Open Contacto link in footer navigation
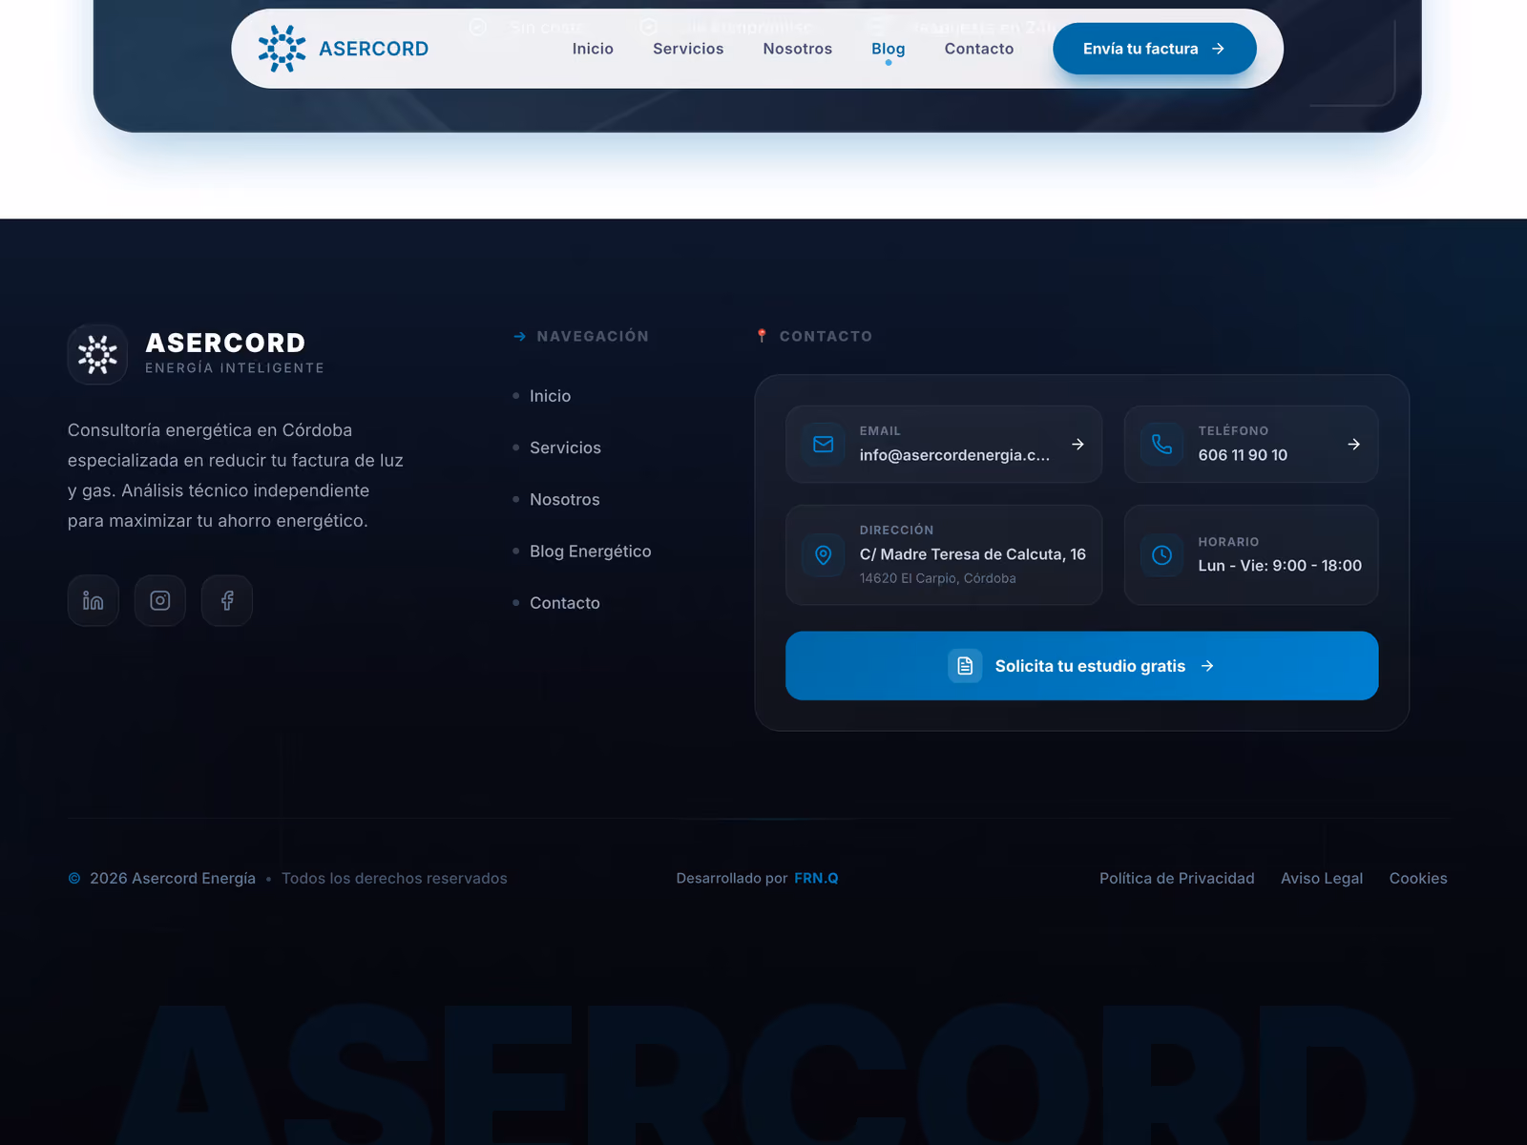 coord(565,603)
